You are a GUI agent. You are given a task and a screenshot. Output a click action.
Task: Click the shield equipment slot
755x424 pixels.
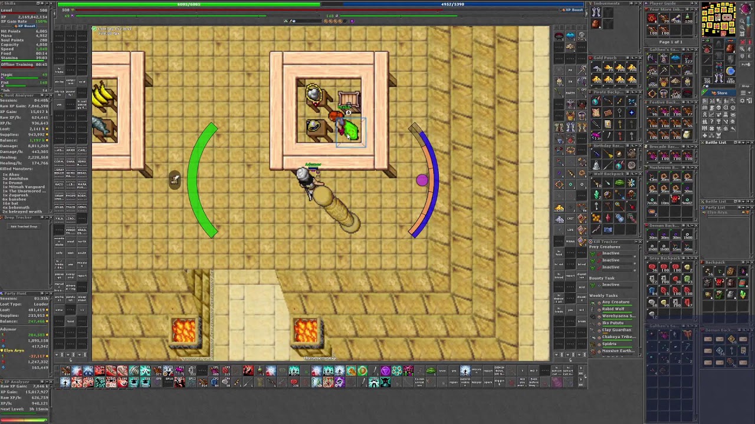[730, 59]
